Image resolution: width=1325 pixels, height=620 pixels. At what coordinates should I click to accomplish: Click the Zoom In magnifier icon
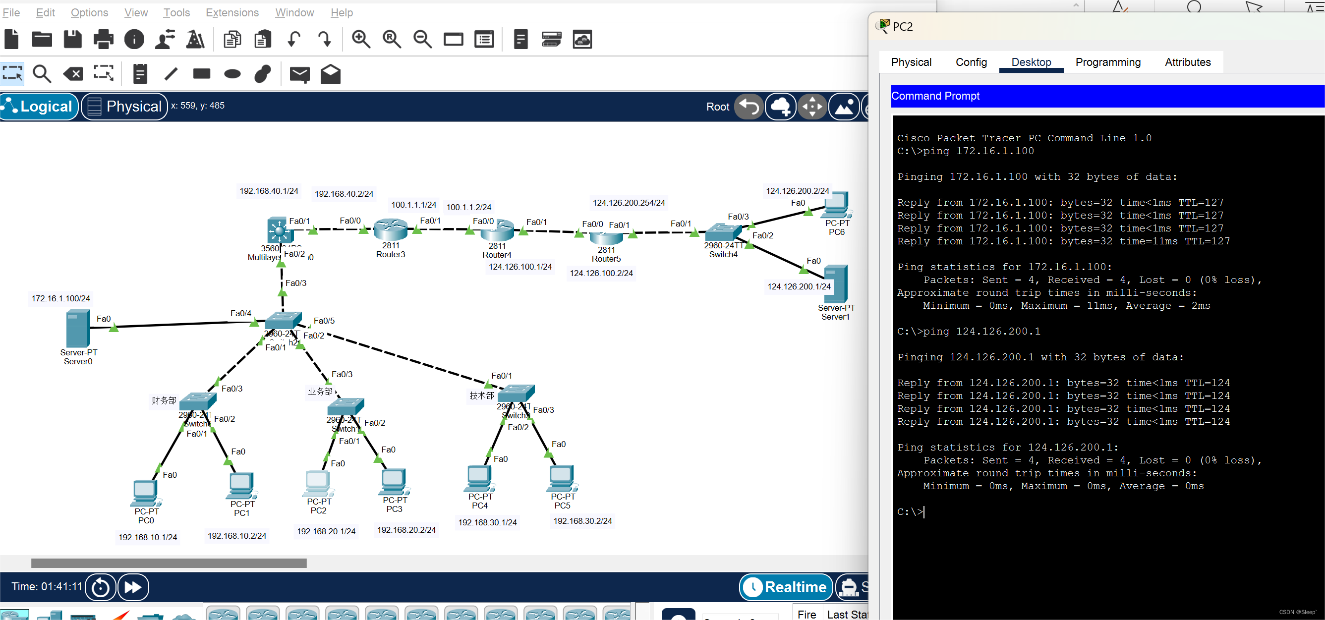pyautogui.click(x=360, y=39)
